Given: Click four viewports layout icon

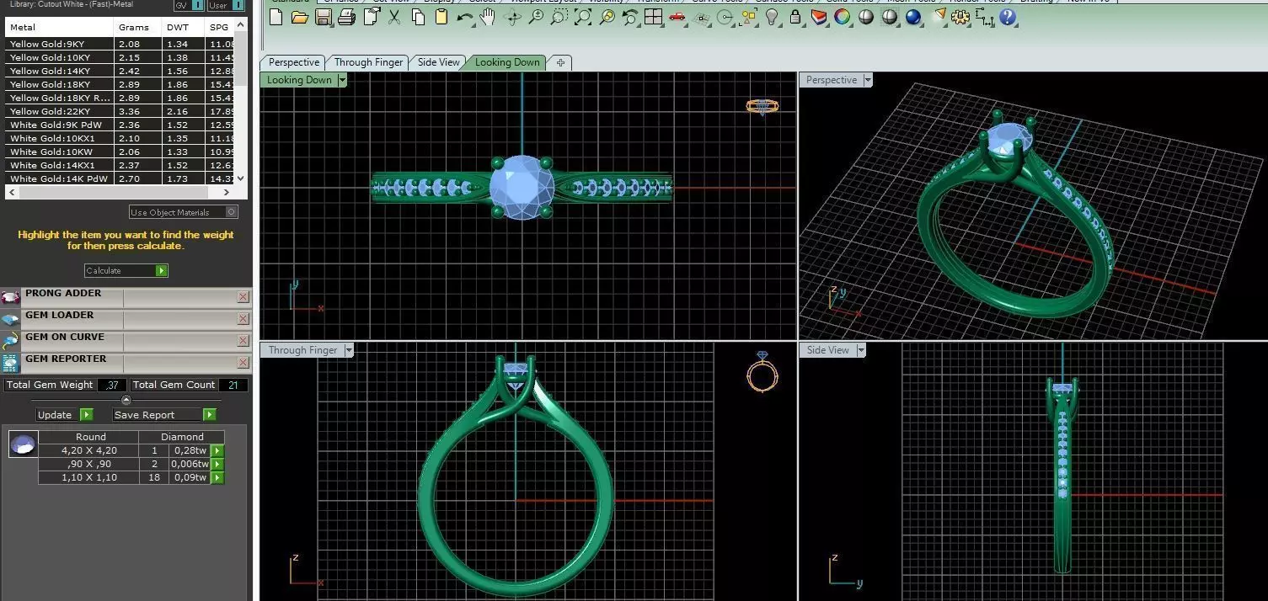Looking at the screenshot, I should 653,17.
